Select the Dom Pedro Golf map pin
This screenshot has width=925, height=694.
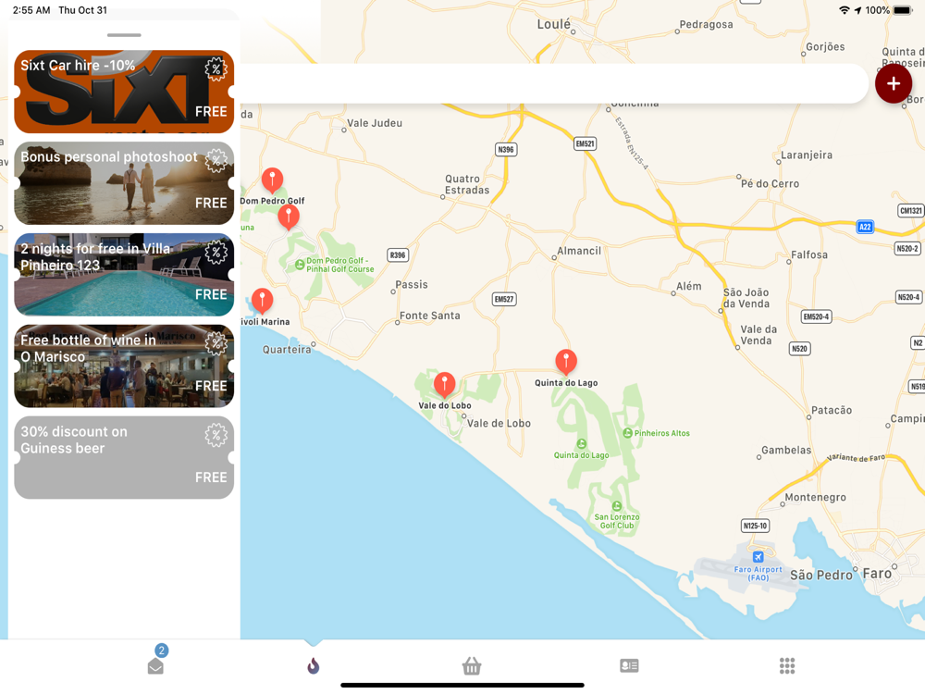click(272, 180)
